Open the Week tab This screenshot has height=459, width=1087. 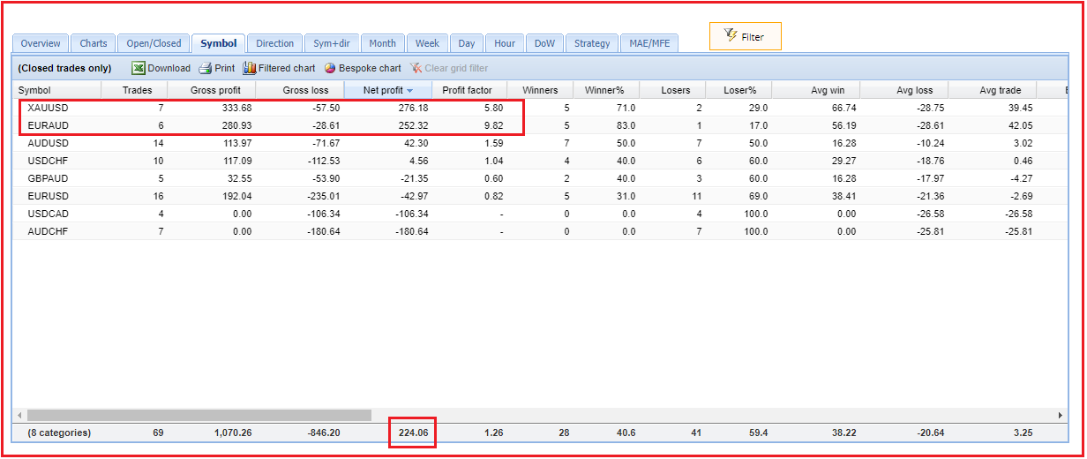tap(427, 43)
